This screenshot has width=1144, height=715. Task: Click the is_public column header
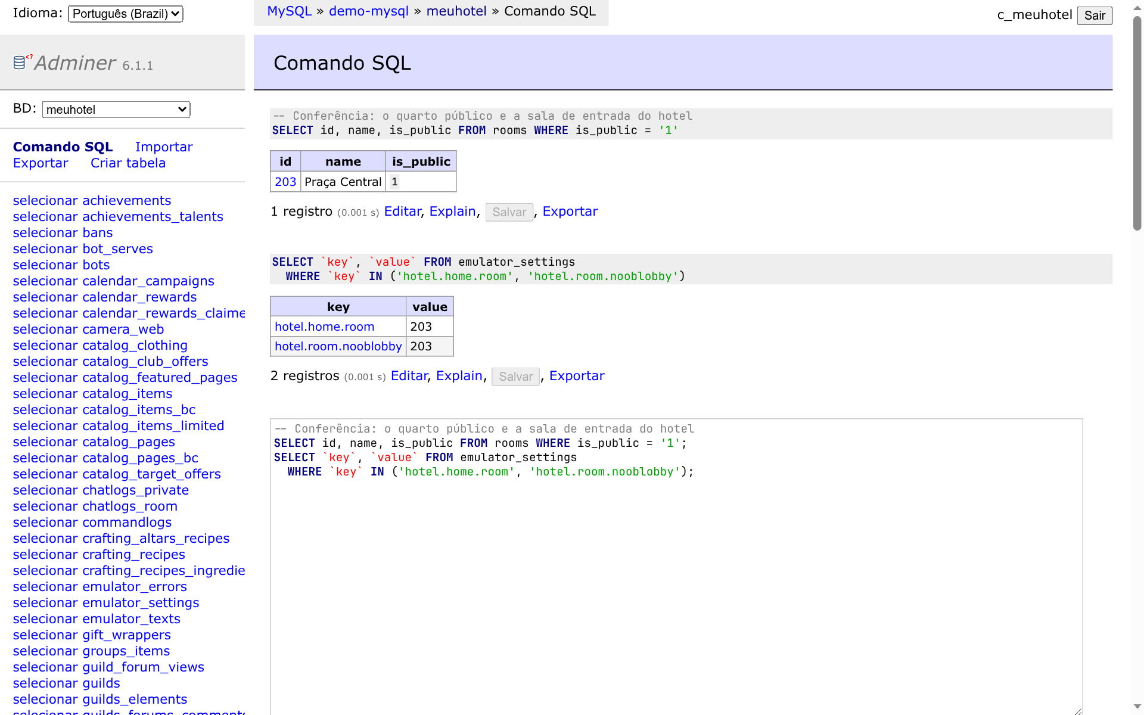[x=421, y=161]
